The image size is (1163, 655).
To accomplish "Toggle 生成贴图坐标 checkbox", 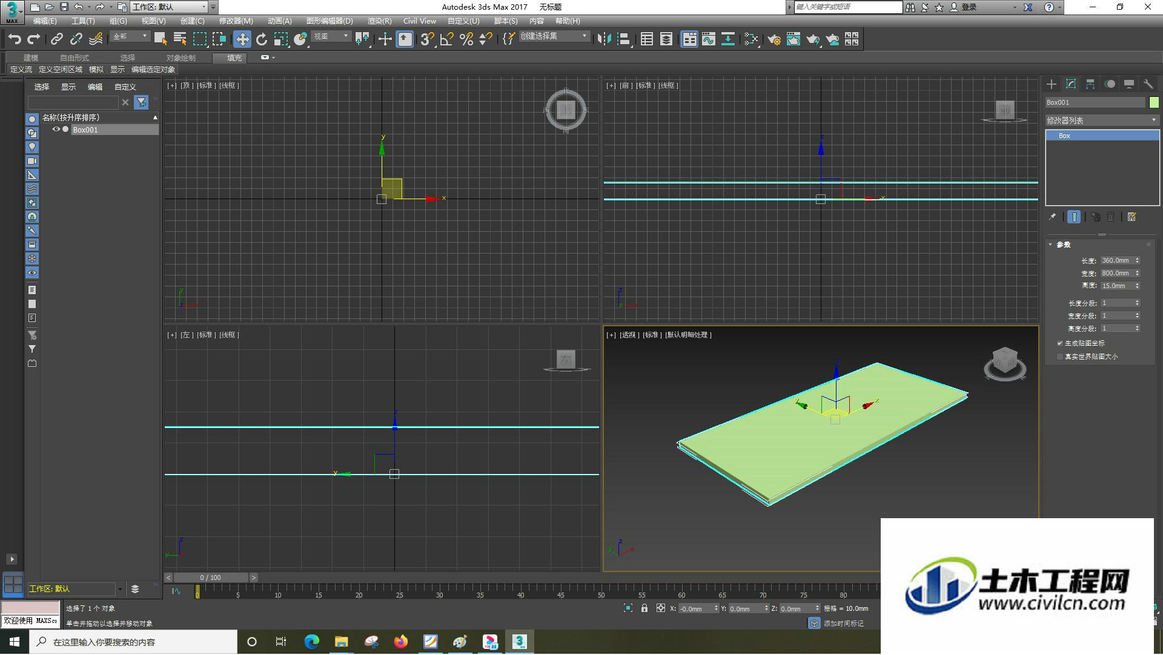I will pos(1060,343).
